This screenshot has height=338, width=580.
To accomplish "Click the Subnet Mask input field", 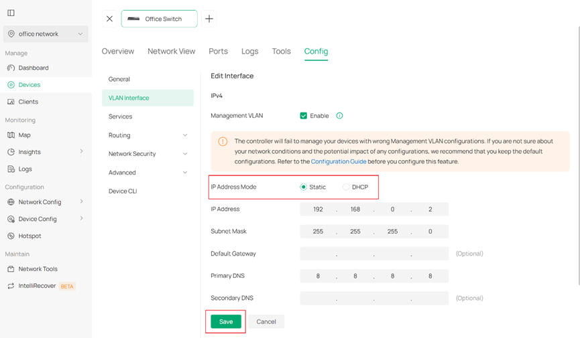I will coord(374,232).
